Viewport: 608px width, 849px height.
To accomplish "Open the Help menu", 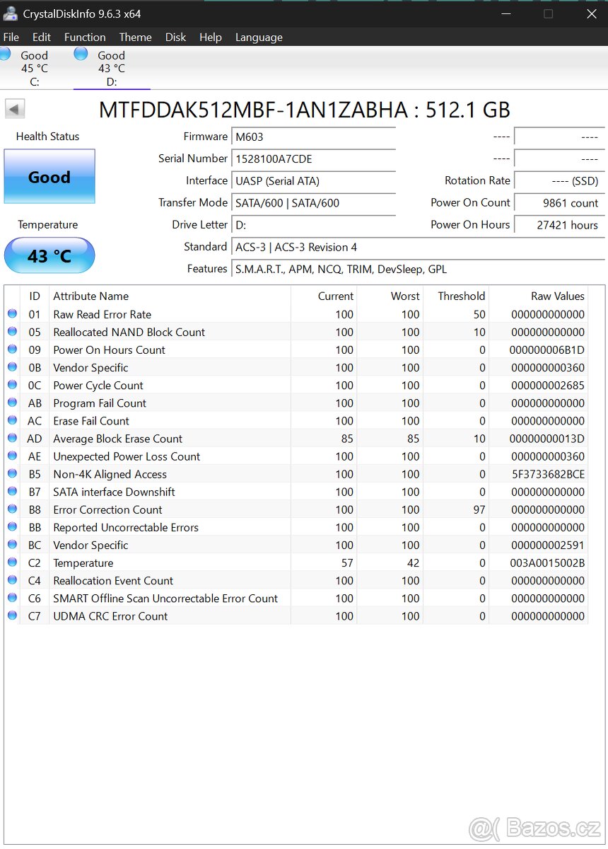I will 210,37.
